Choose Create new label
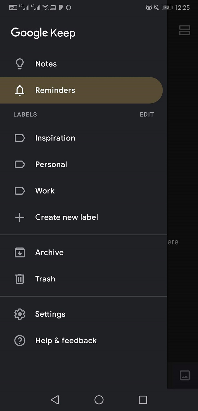 point(66,217)
